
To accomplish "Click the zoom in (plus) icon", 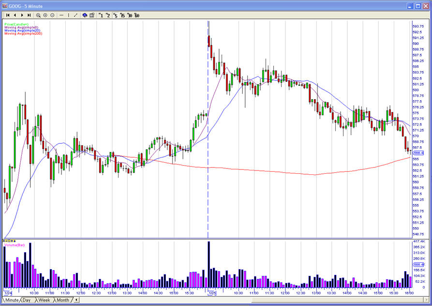I will (x=45, y=15).
